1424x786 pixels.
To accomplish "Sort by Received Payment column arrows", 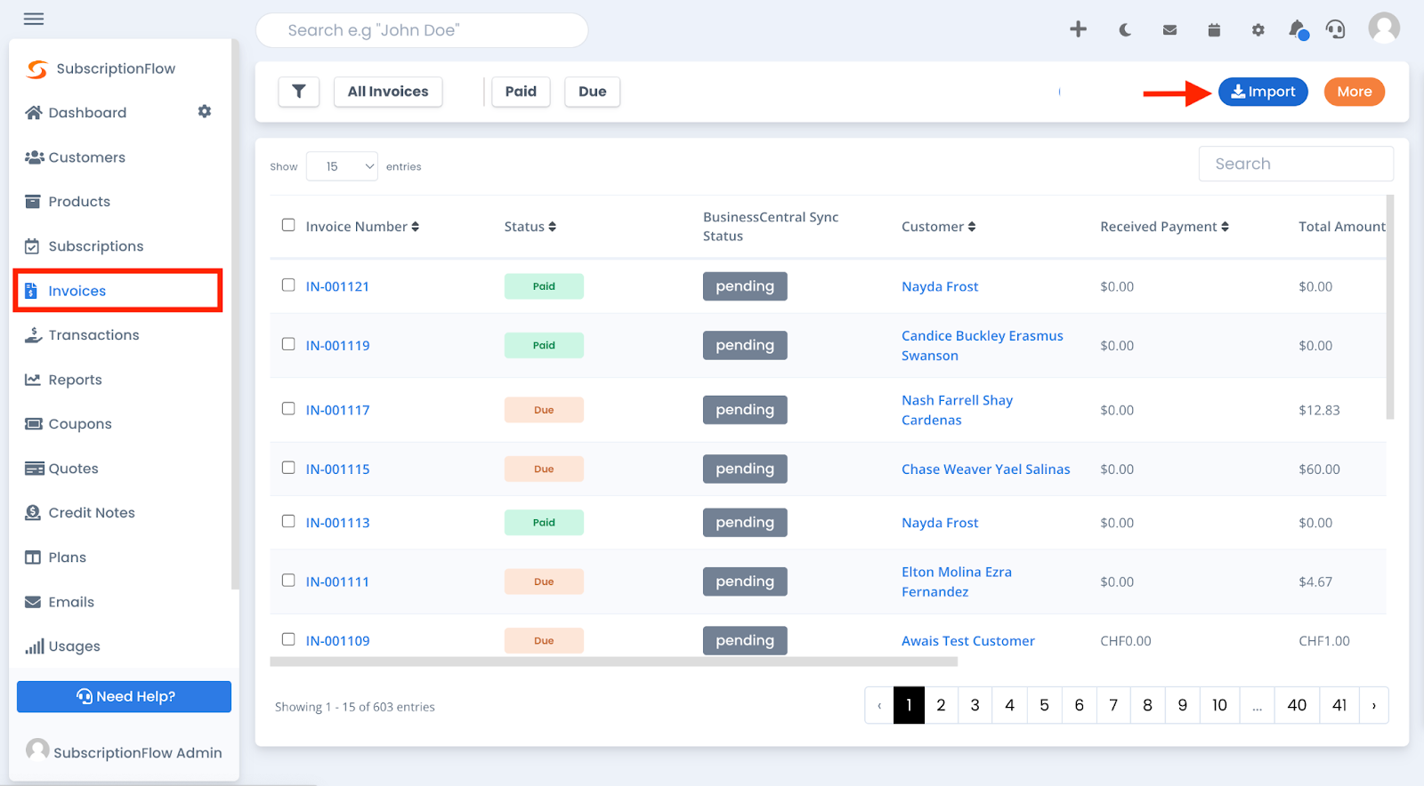I will click(1225, 227).
